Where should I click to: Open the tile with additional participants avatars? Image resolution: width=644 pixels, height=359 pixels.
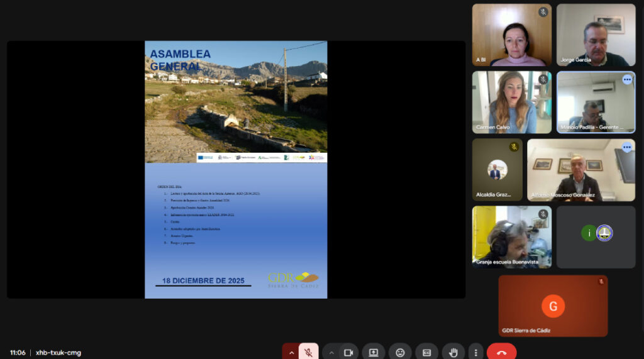click(596, 237)
